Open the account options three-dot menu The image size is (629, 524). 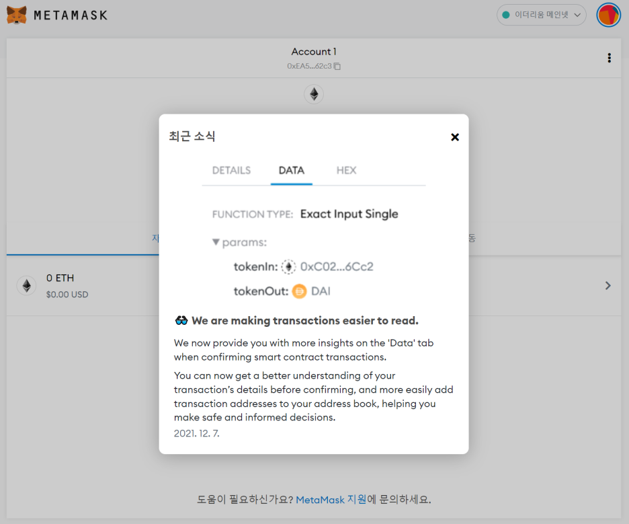[x=609, y=58]
